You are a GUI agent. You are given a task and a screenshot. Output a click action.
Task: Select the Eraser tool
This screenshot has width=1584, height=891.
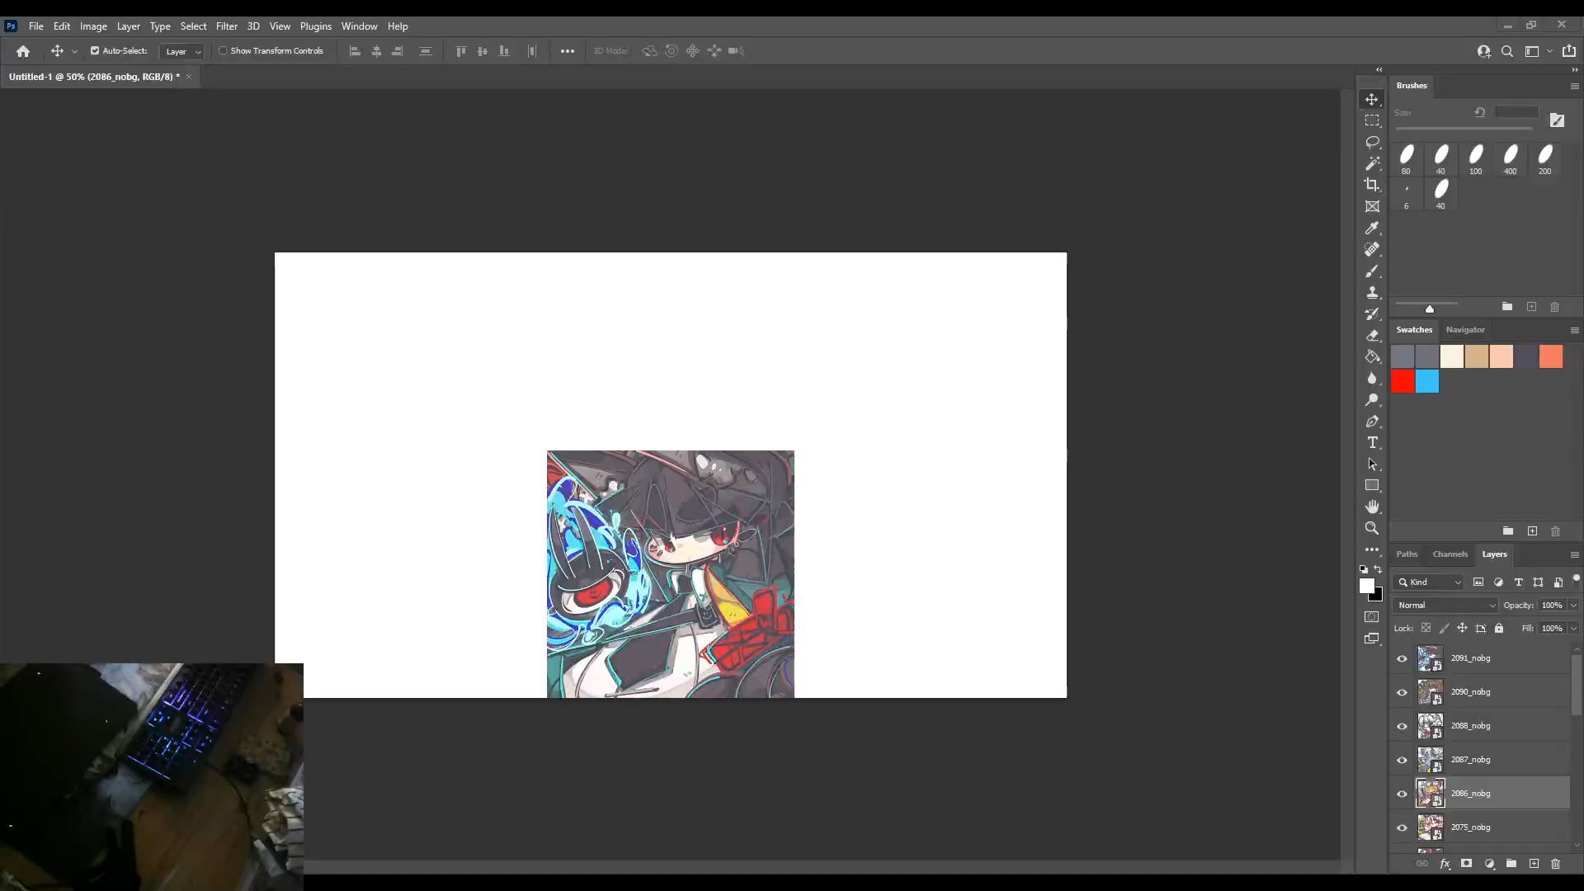[x=1372, y=335]
